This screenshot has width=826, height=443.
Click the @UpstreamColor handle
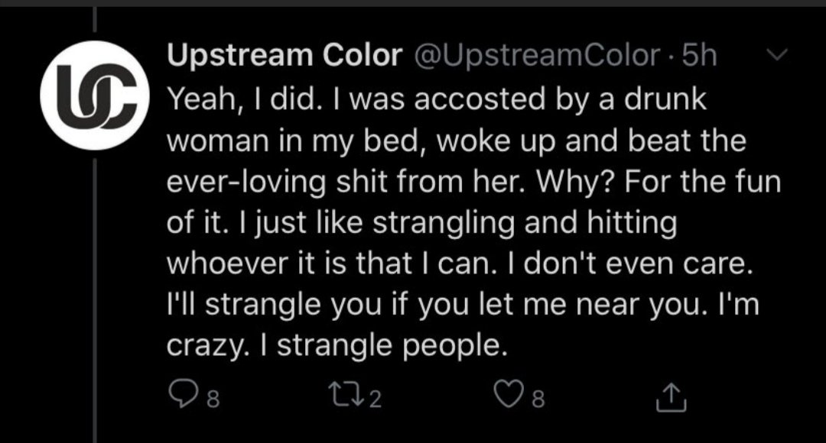tap(538, 55)
